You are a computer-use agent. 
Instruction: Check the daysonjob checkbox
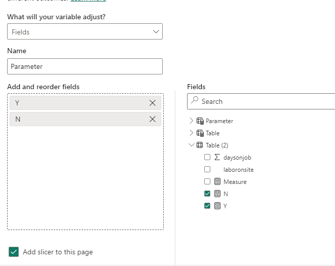click(207, 157)
